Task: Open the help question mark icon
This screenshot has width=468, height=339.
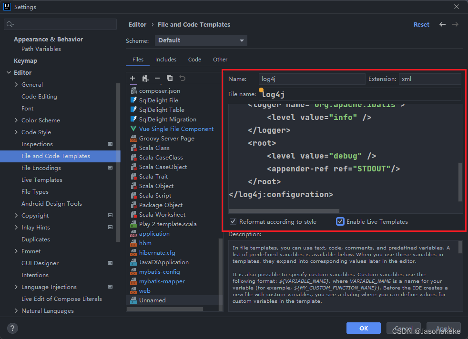Action: pos(12,328)
